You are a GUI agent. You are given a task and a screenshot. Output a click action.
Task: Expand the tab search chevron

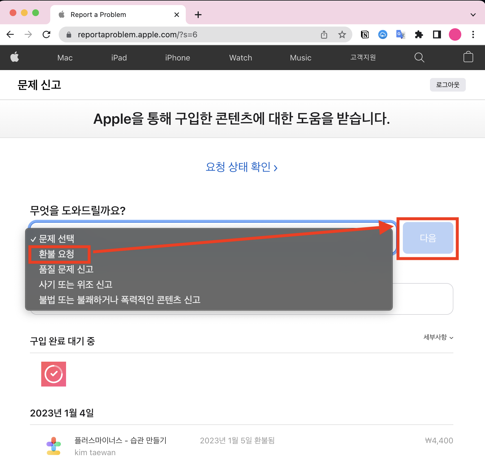pyautogui.click(x=473, y=15)
